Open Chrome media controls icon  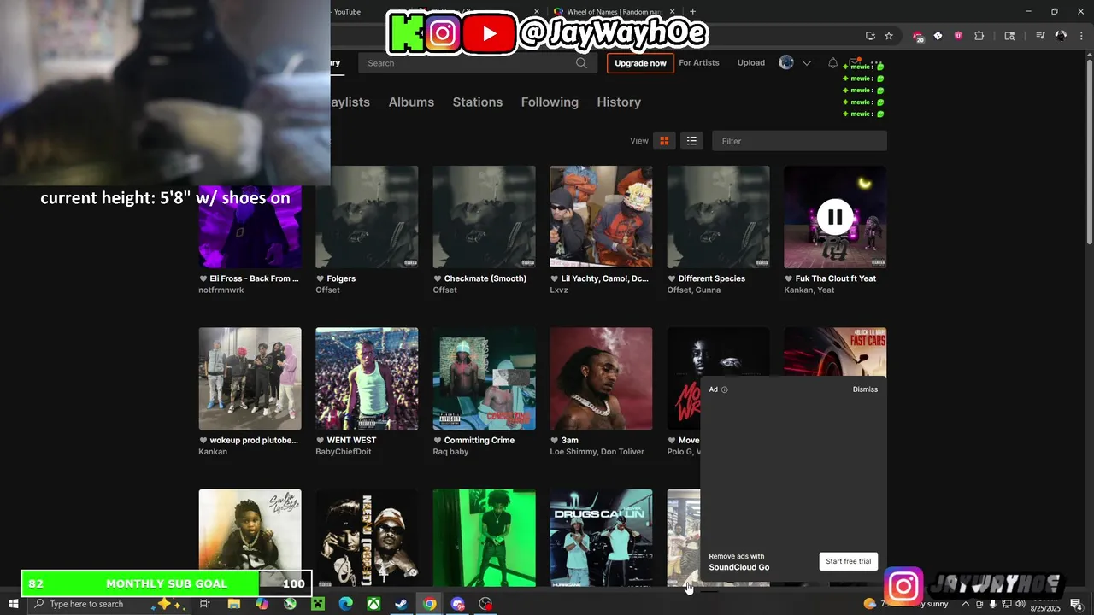[x=1040, y=36]
